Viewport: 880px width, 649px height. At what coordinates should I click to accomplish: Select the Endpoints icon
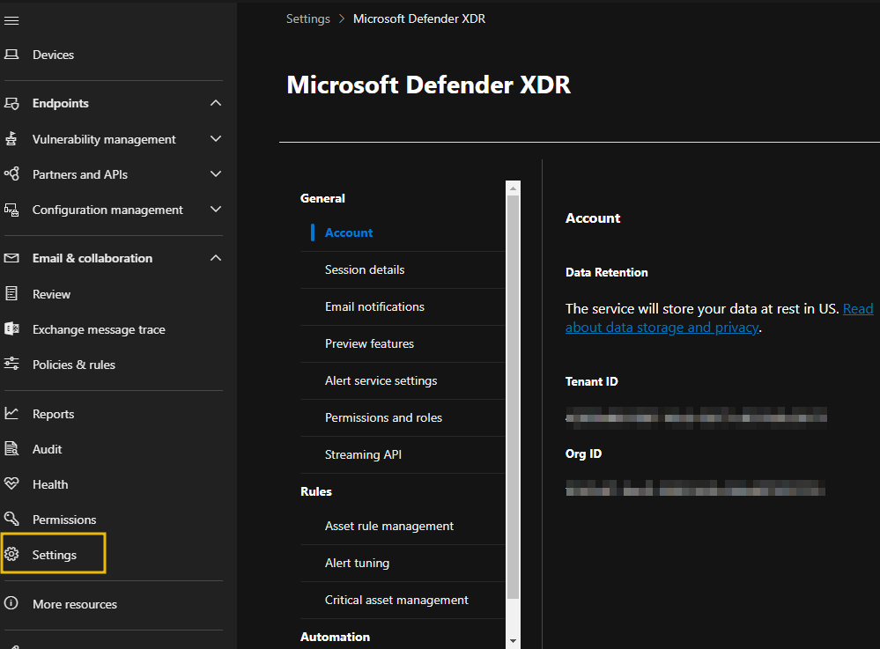(x=12, y=103)
